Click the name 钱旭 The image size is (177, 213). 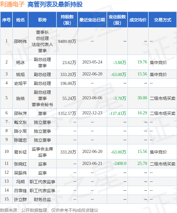(20, 74)
